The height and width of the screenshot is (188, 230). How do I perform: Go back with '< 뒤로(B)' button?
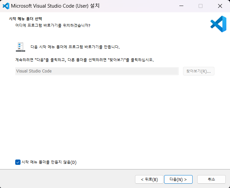coord(149,179)
